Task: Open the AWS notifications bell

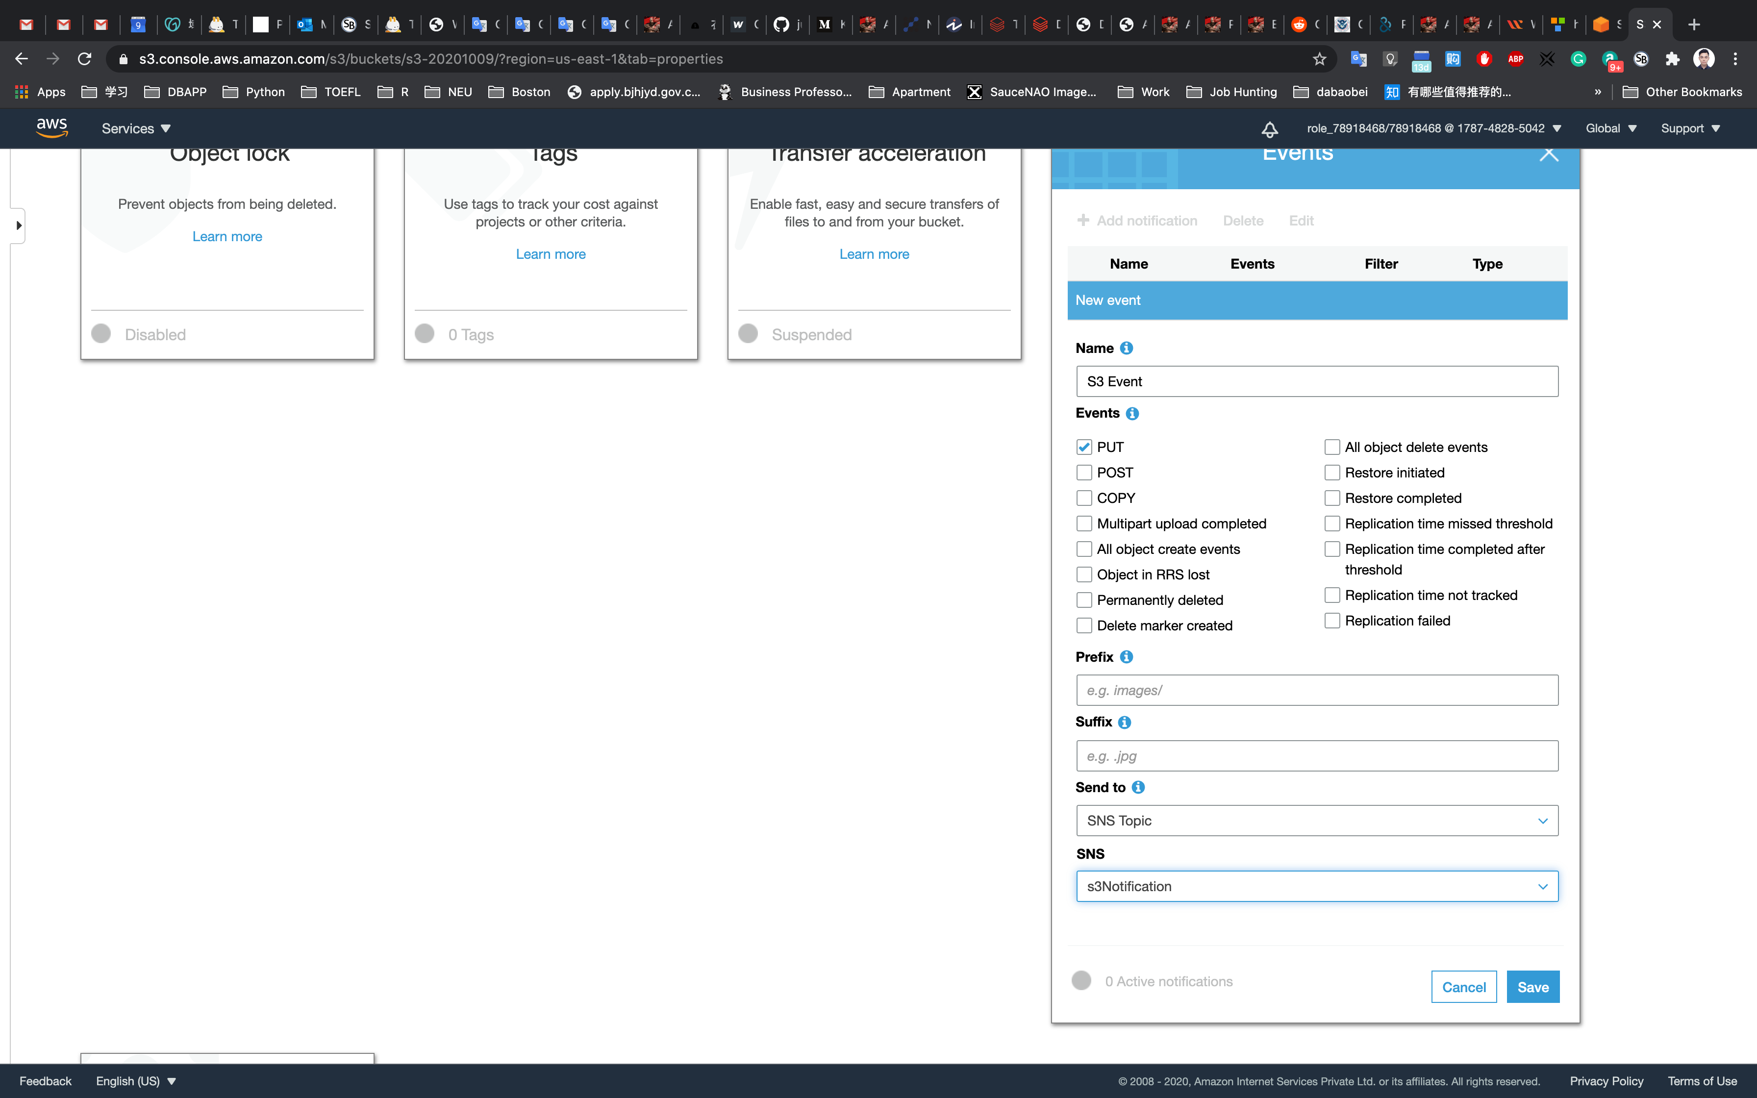Action: (1269, 129)
